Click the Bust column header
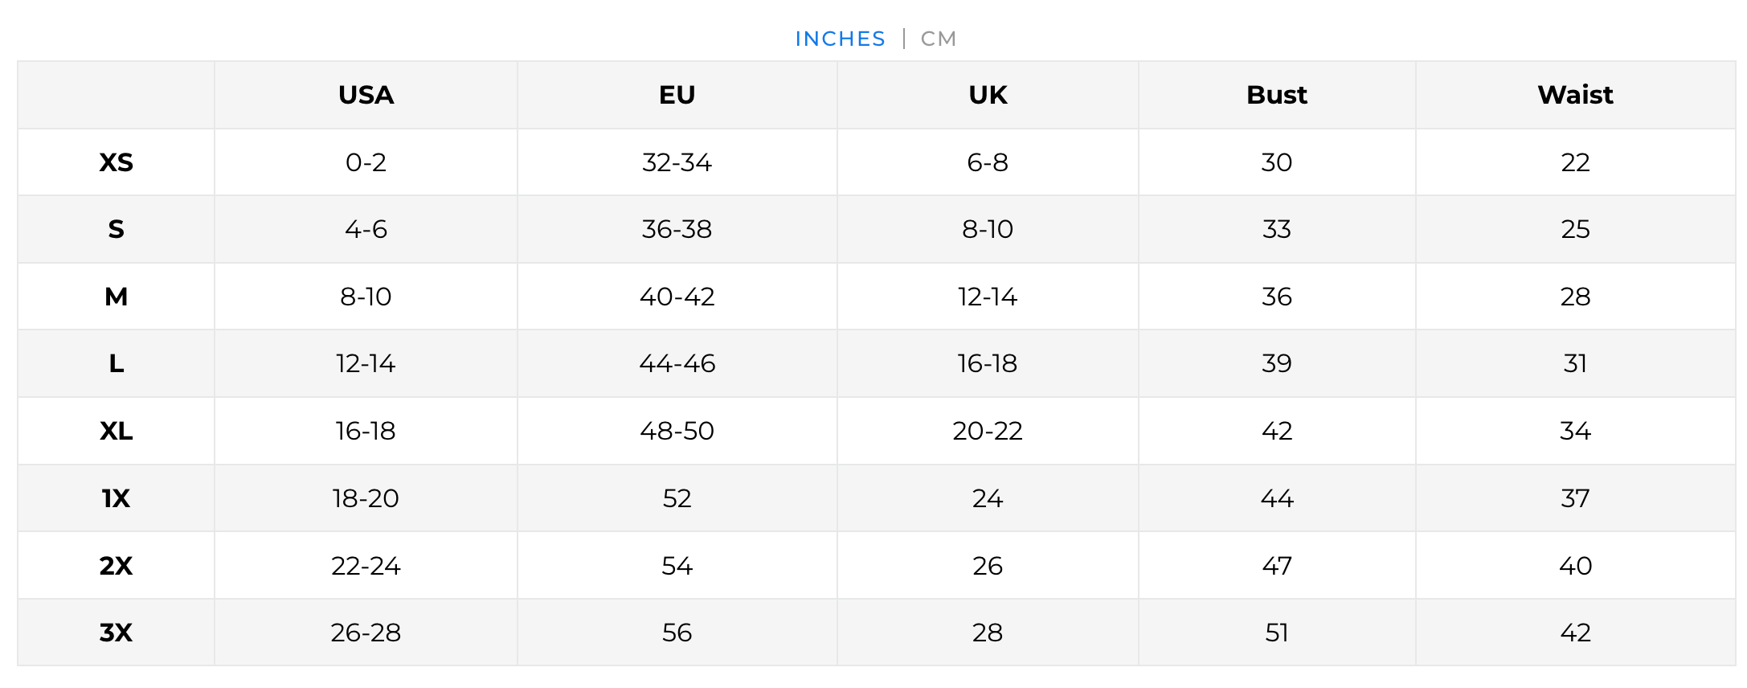1747x688 pixels. click(1276, 95)
